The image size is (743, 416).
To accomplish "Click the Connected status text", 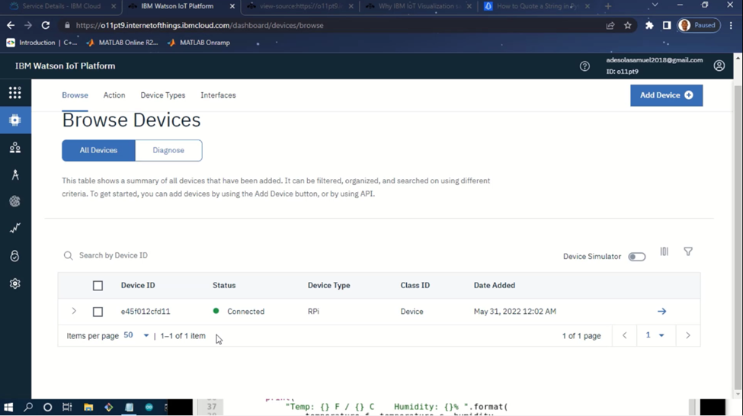I will tap(245, 312).
